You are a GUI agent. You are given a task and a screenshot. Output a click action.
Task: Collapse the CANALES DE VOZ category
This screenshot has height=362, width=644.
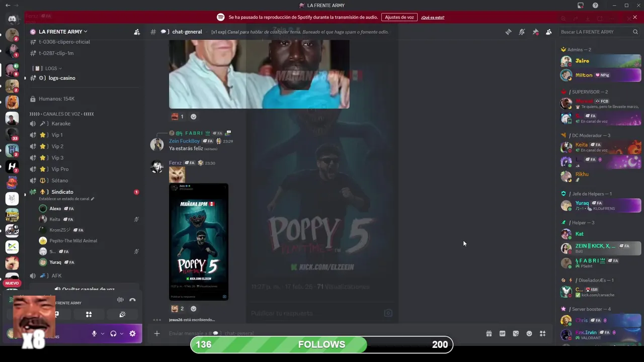pos(61,114)
